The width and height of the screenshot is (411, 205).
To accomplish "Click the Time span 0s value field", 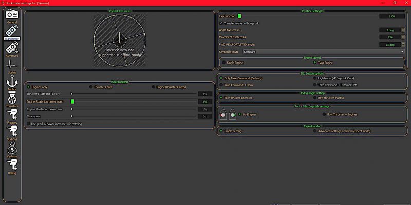I will click(x=205, y=117).
